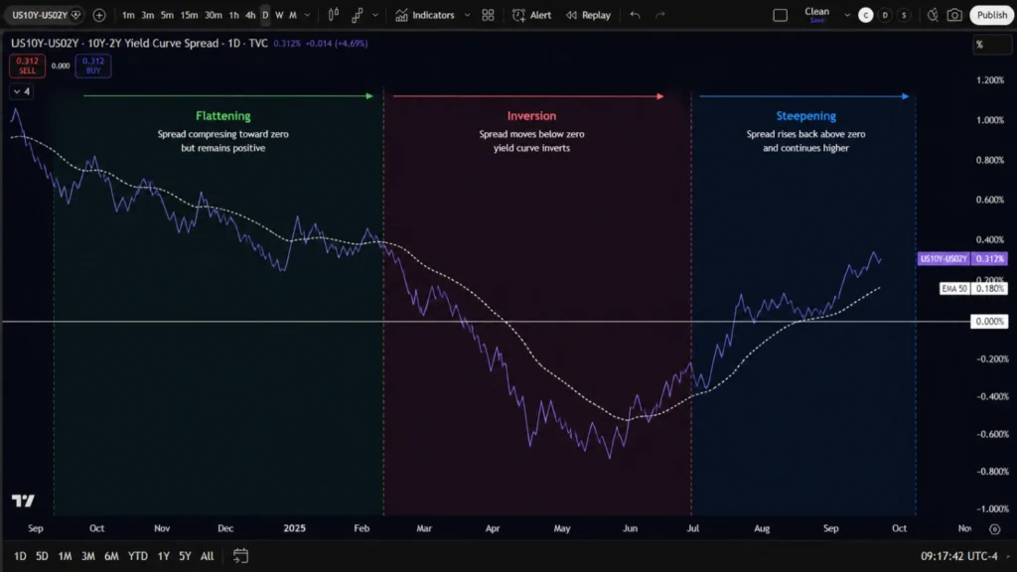Image resolution: width=1017 pixels, height=572 pixels.
Task: Set the date range to 1M
Action: [x=65, y=556]
